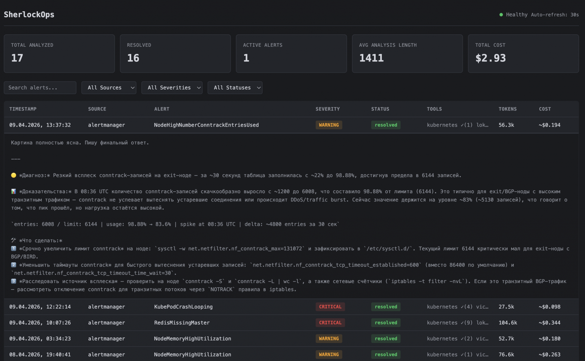Click the Cost column header
585x361 pixels.
coord(545,109)
